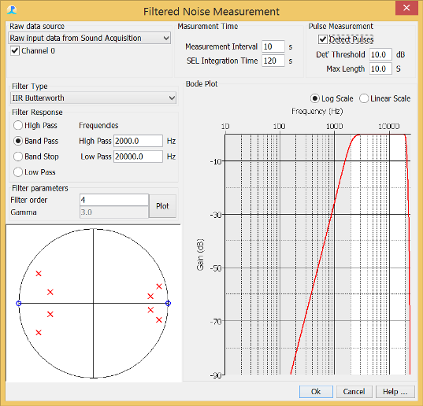Open the Raw data source dropdown
The width and height of the screenshot is (423, 406).
(x=89, y=38)
